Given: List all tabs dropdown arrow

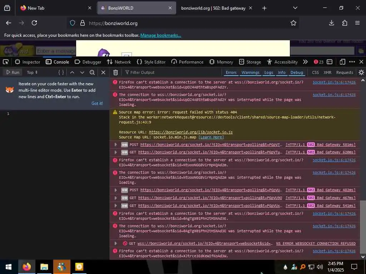Looking at the screenshot, I should (x=295, y=8).
